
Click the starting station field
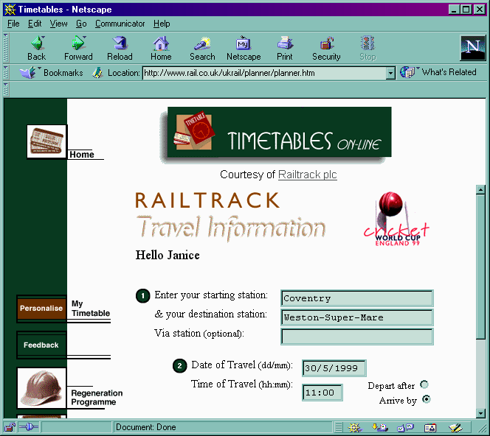pyautogui.click(x=357, y=298)
